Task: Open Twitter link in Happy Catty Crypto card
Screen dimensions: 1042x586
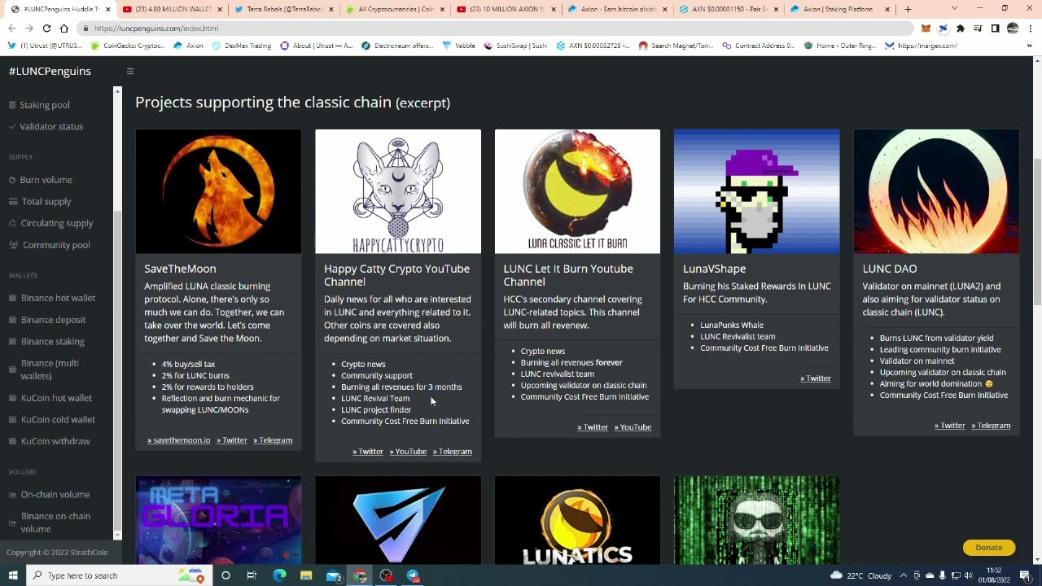Action: [x=368, y=452]
